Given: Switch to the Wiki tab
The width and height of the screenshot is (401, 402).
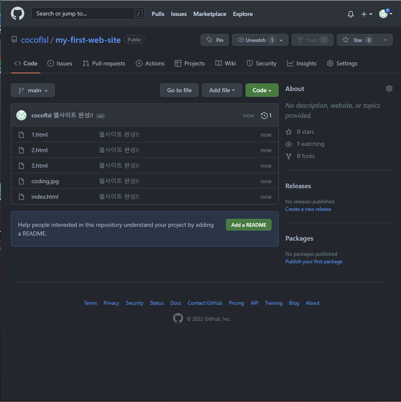Looking at the screenshot, I should click(226, 63).
